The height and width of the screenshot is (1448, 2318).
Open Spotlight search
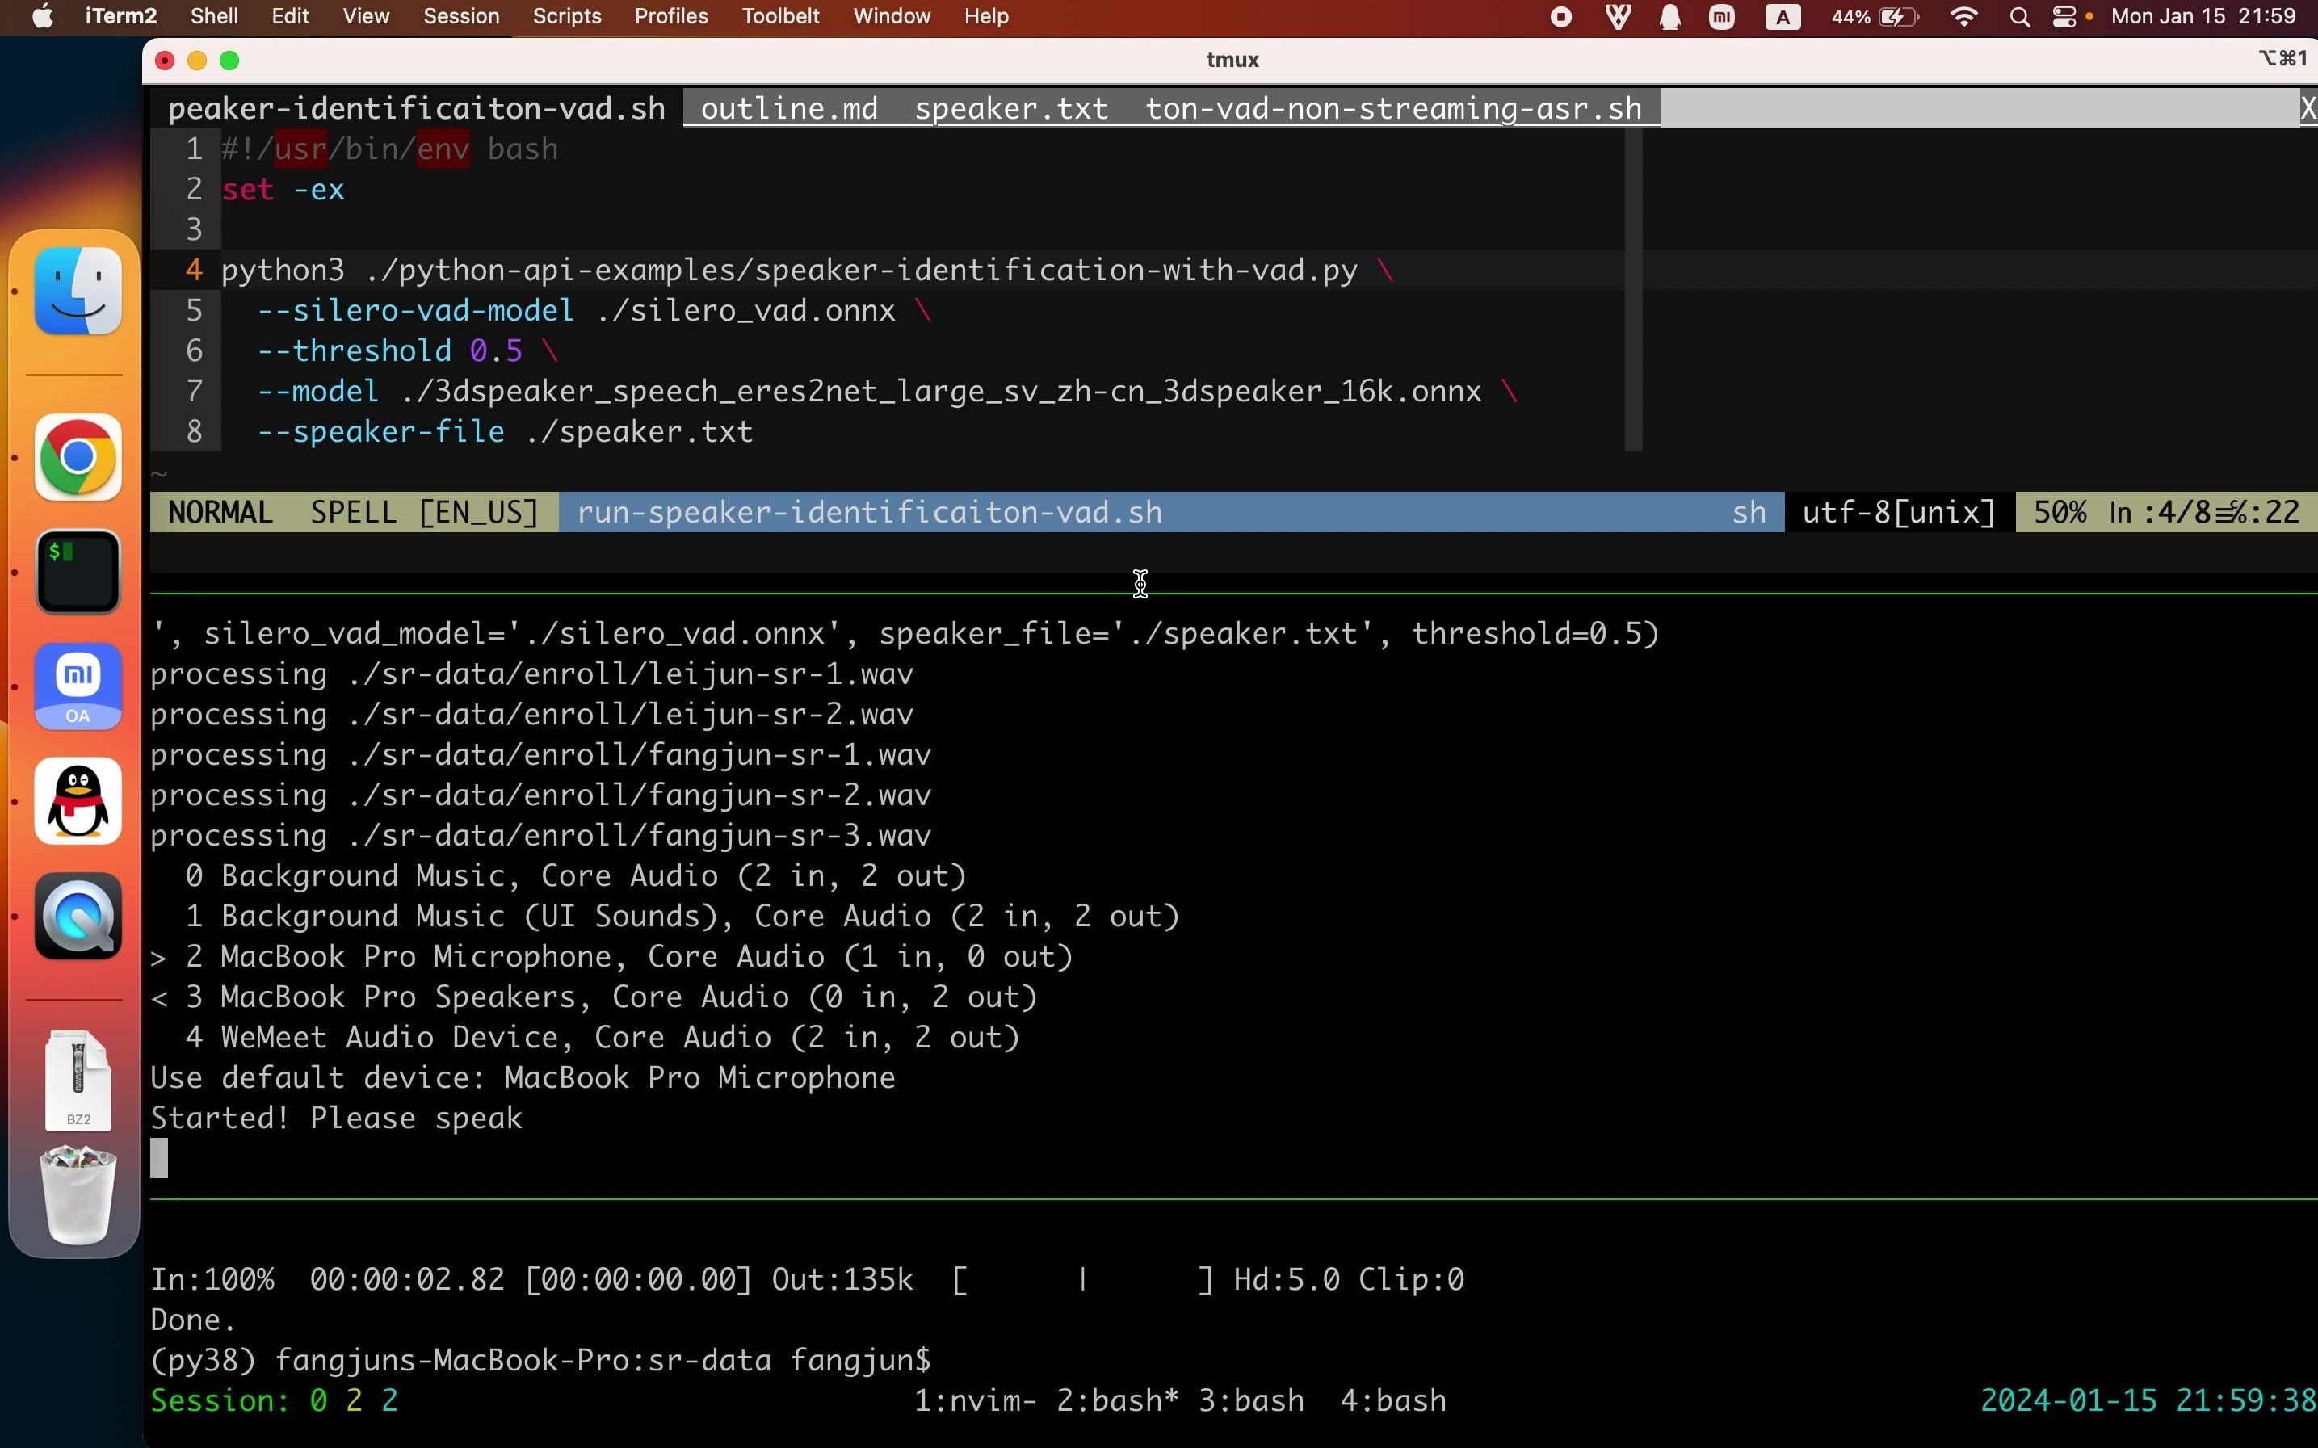point(2019,16)
